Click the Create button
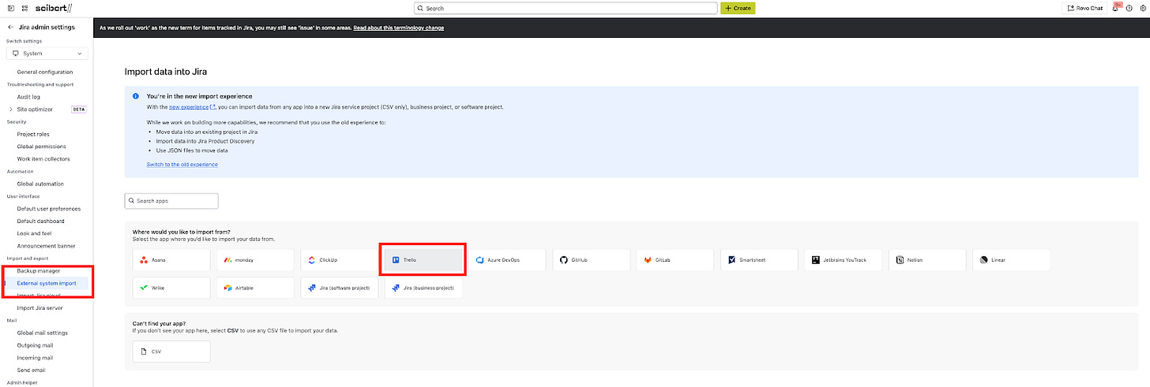This screenshot has height=387, width=1150. pos(737,8)
